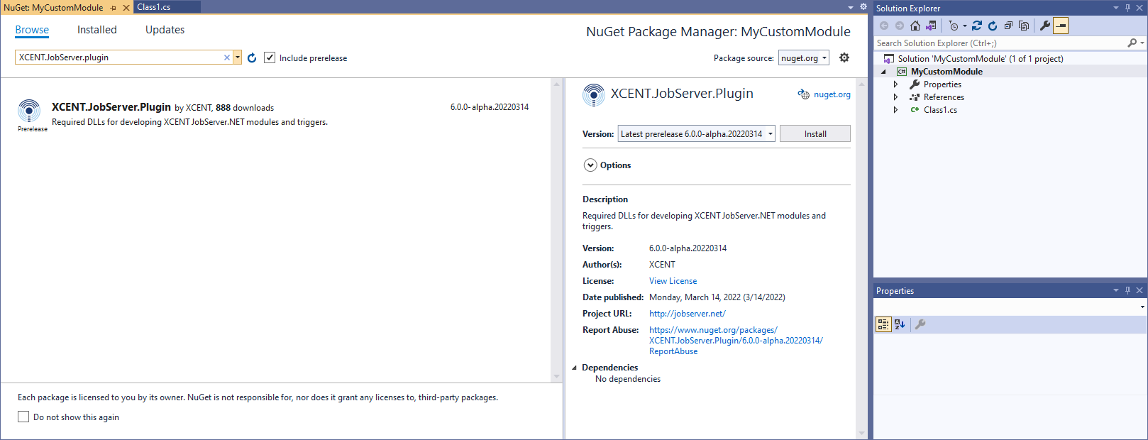Screen dimensions: 1148x440
Task: Check Do not show this again
Action: (x=23, y=417)
